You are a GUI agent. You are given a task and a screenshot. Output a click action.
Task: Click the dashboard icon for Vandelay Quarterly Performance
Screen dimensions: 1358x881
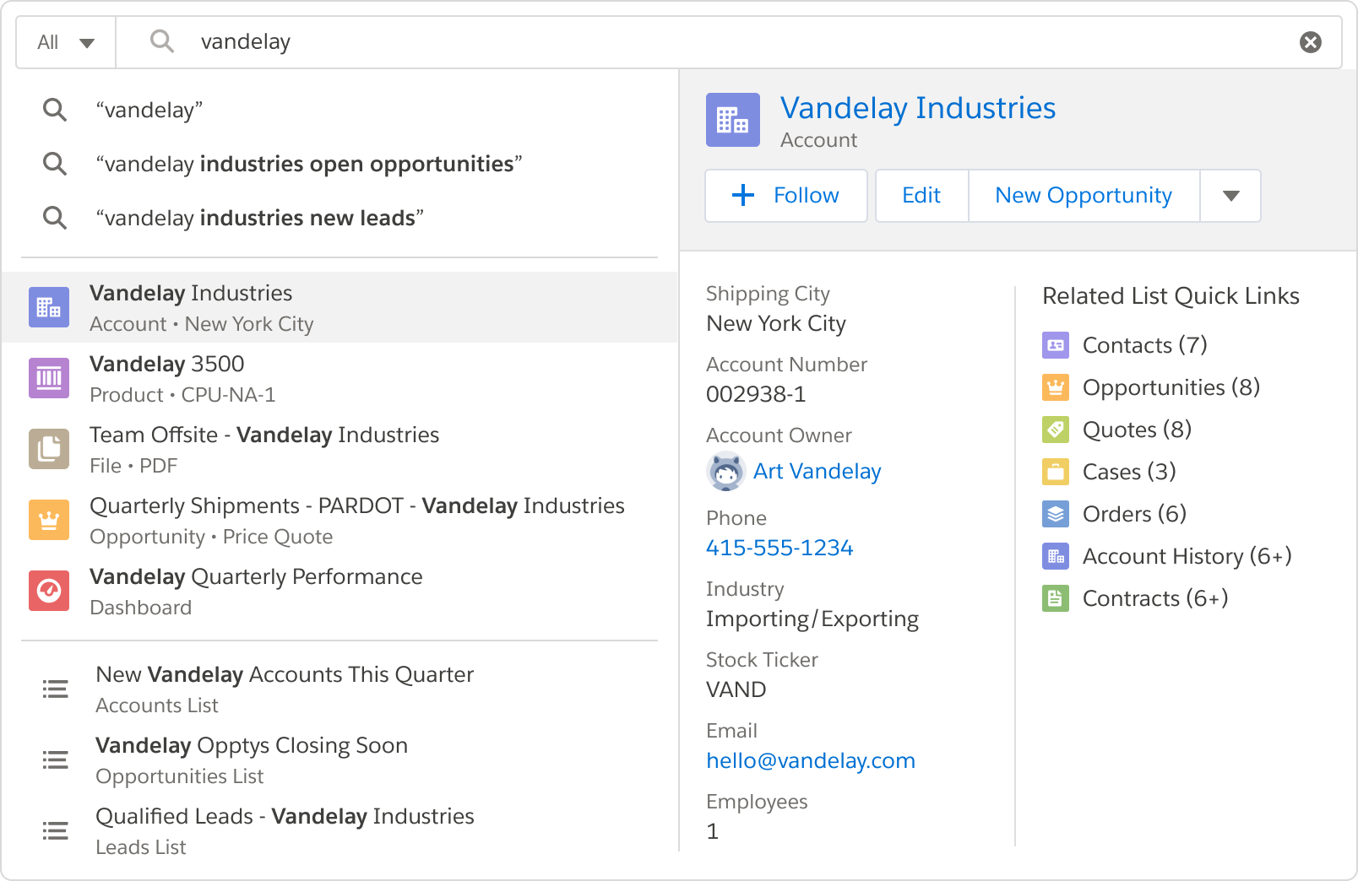click(x=49, y=591)
